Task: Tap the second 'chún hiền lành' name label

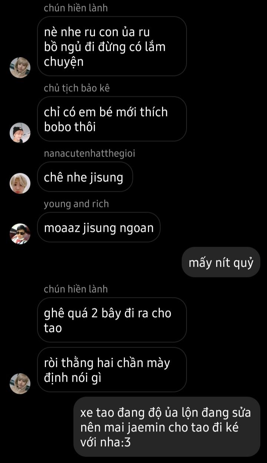Action: tap(76, 289)
